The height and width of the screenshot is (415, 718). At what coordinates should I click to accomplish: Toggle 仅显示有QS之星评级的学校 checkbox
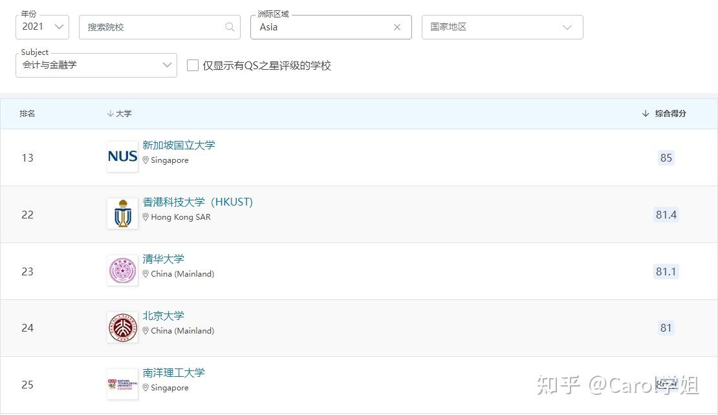193,65
